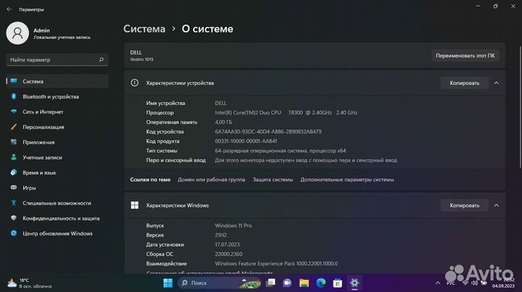Open File Explorer from the taskbar
This screenshot has height=292, width=522.
[x=304, y=283]
